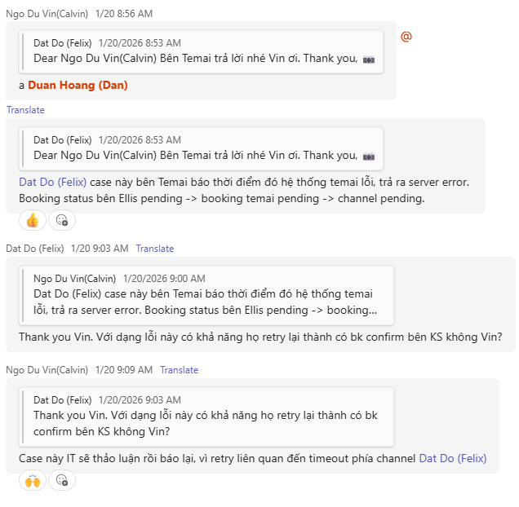Screen dimensions: 519x507
Task: Translate Calvin's 9:09 AM message
Action: (x=179, y=370)
